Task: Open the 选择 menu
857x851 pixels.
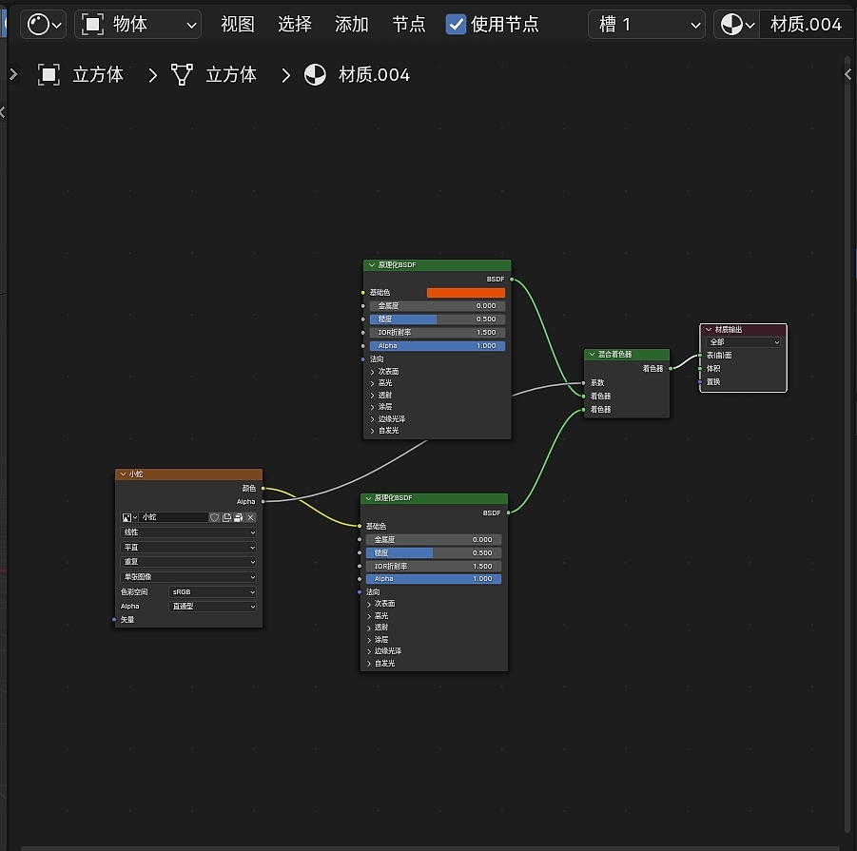Action: point(295,25)
